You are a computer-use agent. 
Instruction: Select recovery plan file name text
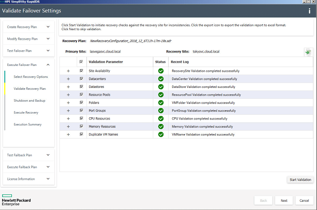pos(131,41)
